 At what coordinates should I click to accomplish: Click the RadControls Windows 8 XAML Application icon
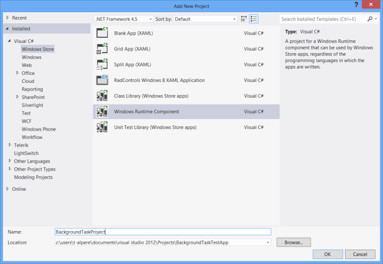pos(102,81)
